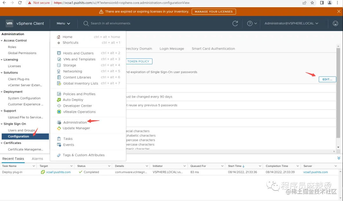
Task: Click the Developer Center icon
Action: pos(59,106)
